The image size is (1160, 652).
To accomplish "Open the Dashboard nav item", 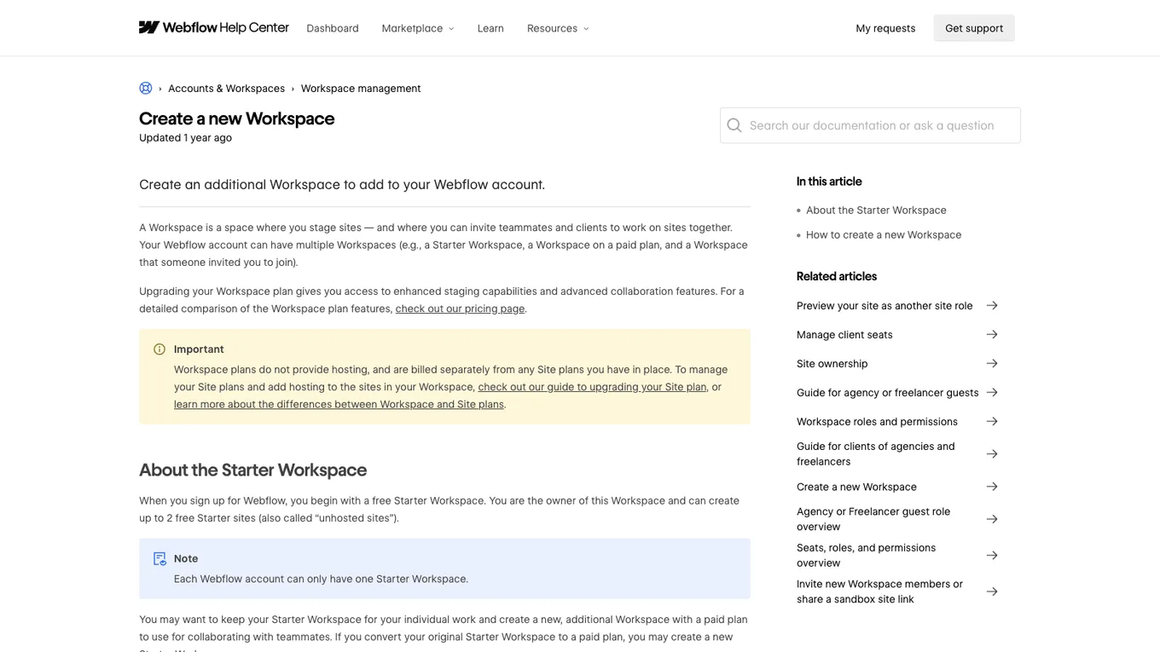I will coord(333,28).
